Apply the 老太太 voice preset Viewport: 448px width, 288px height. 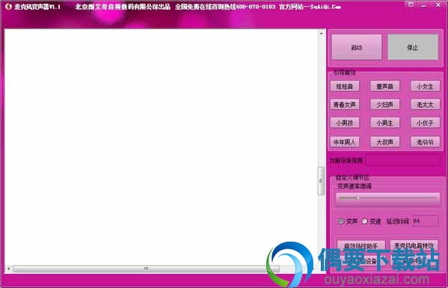(x=425, y=105)
